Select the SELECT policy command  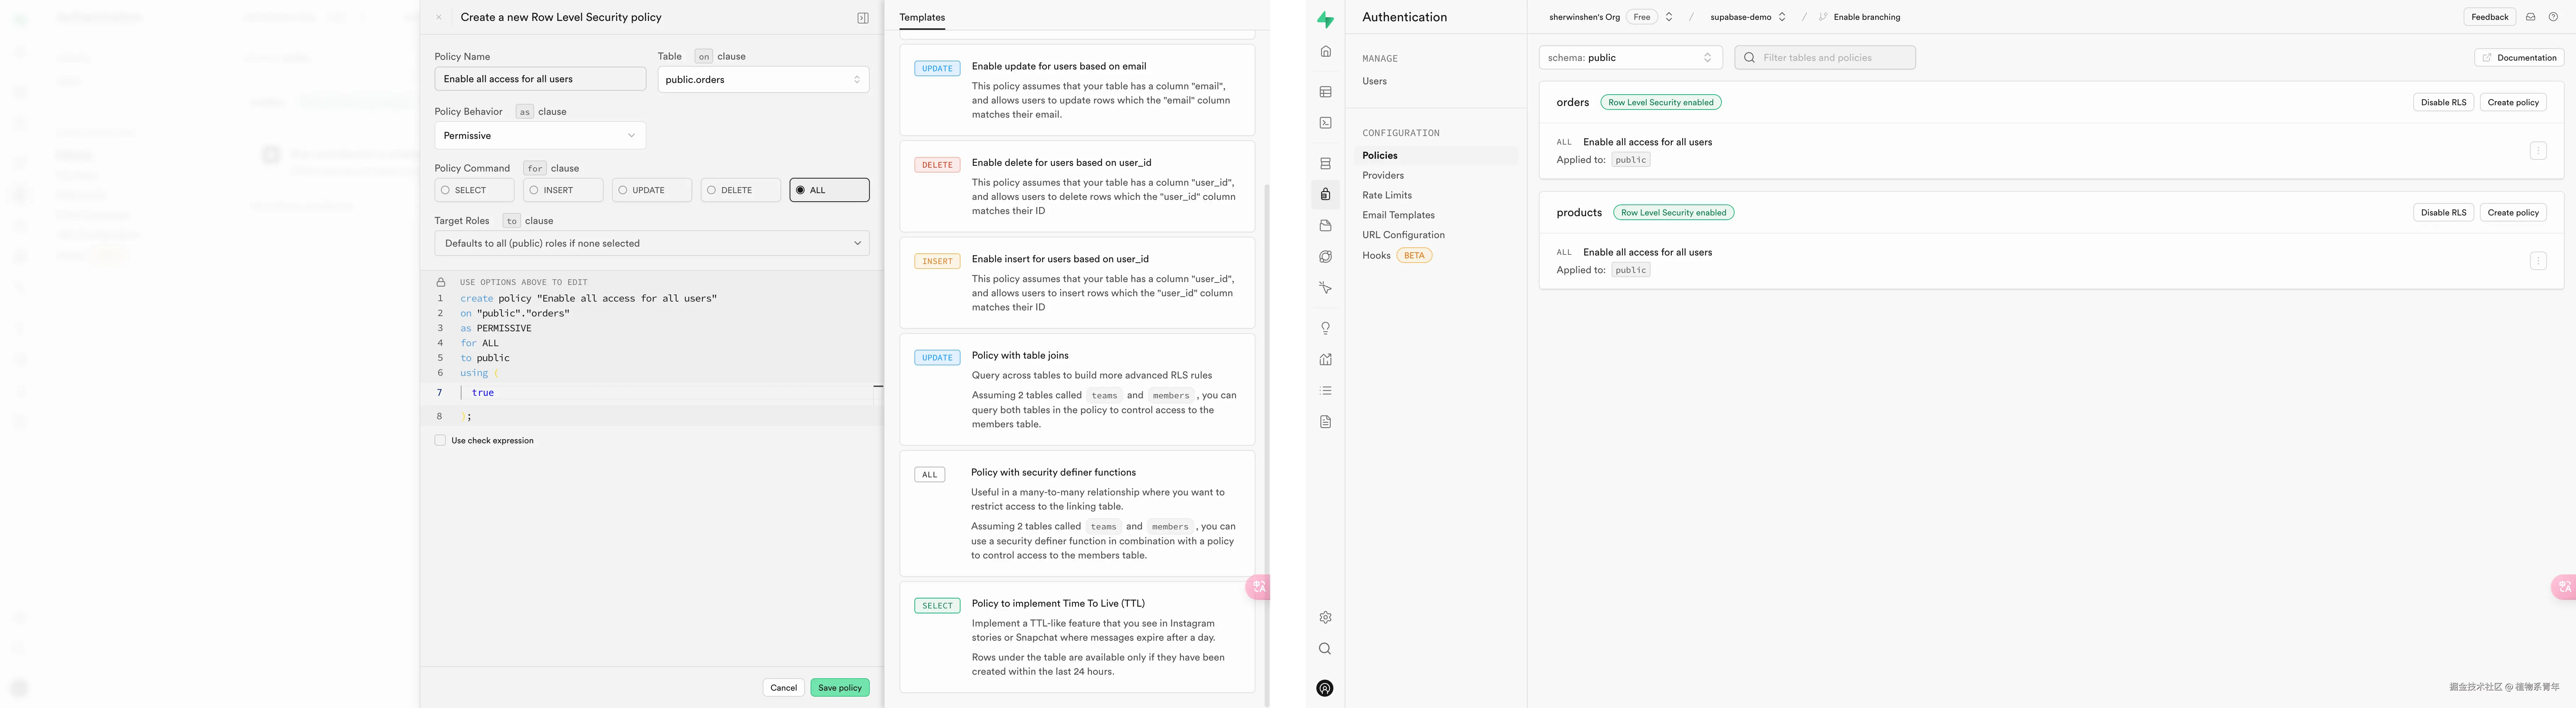point(474,190)
